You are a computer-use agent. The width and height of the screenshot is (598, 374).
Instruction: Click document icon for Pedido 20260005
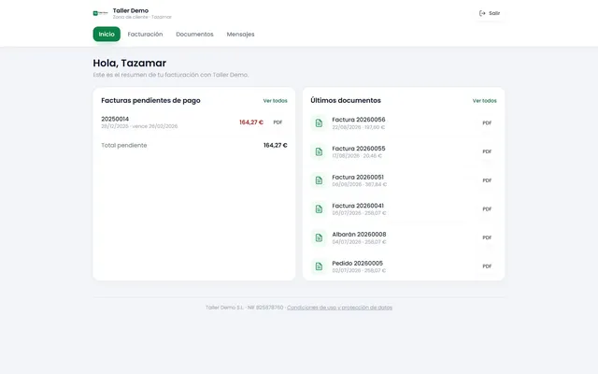point(319,266)
